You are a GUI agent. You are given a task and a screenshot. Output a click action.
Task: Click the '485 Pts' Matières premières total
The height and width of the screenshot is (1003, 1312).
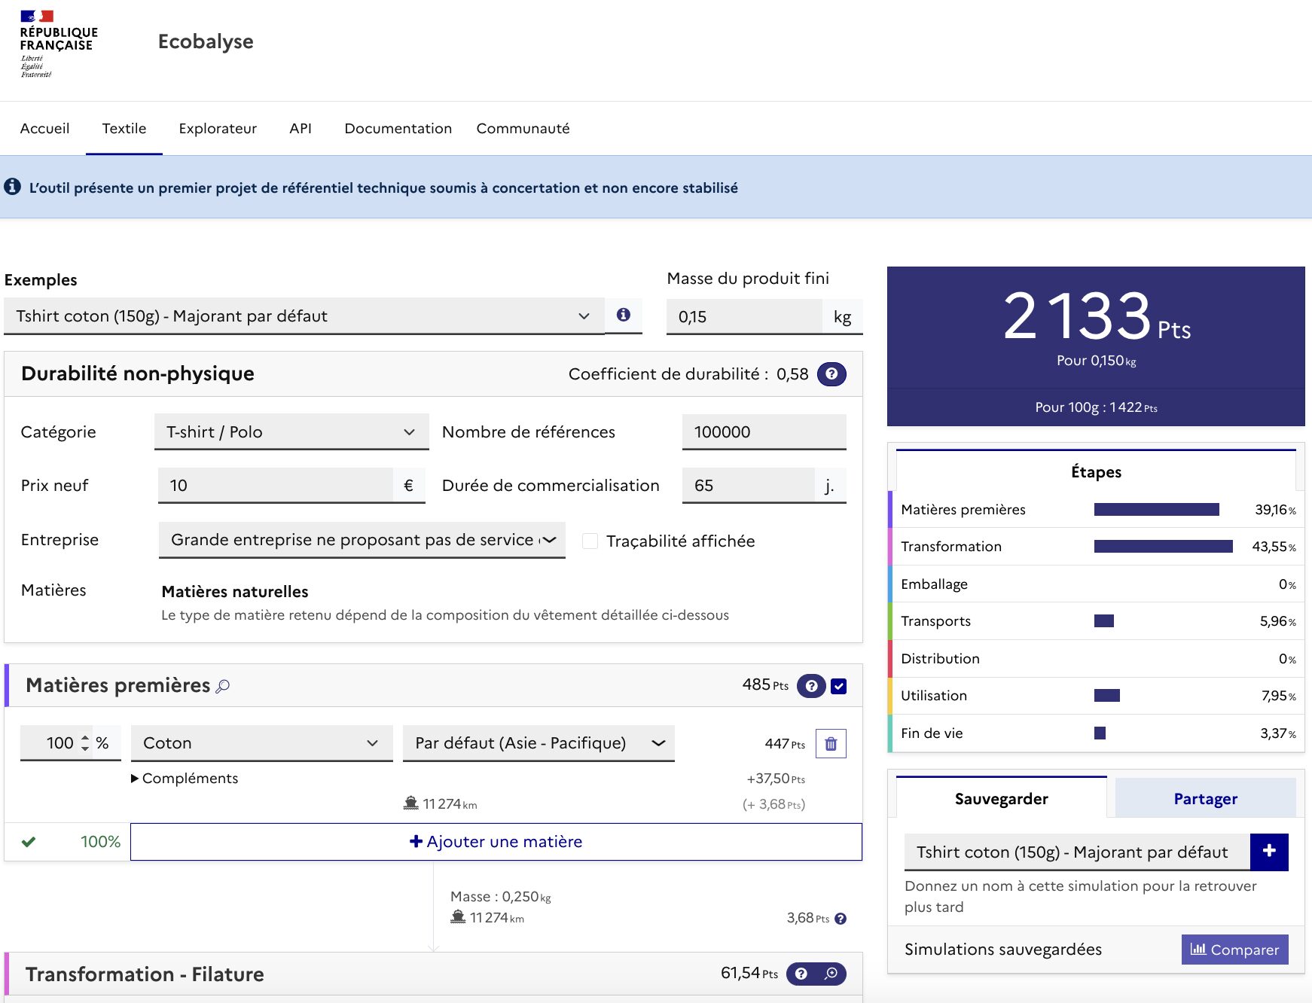coord(765,684)
